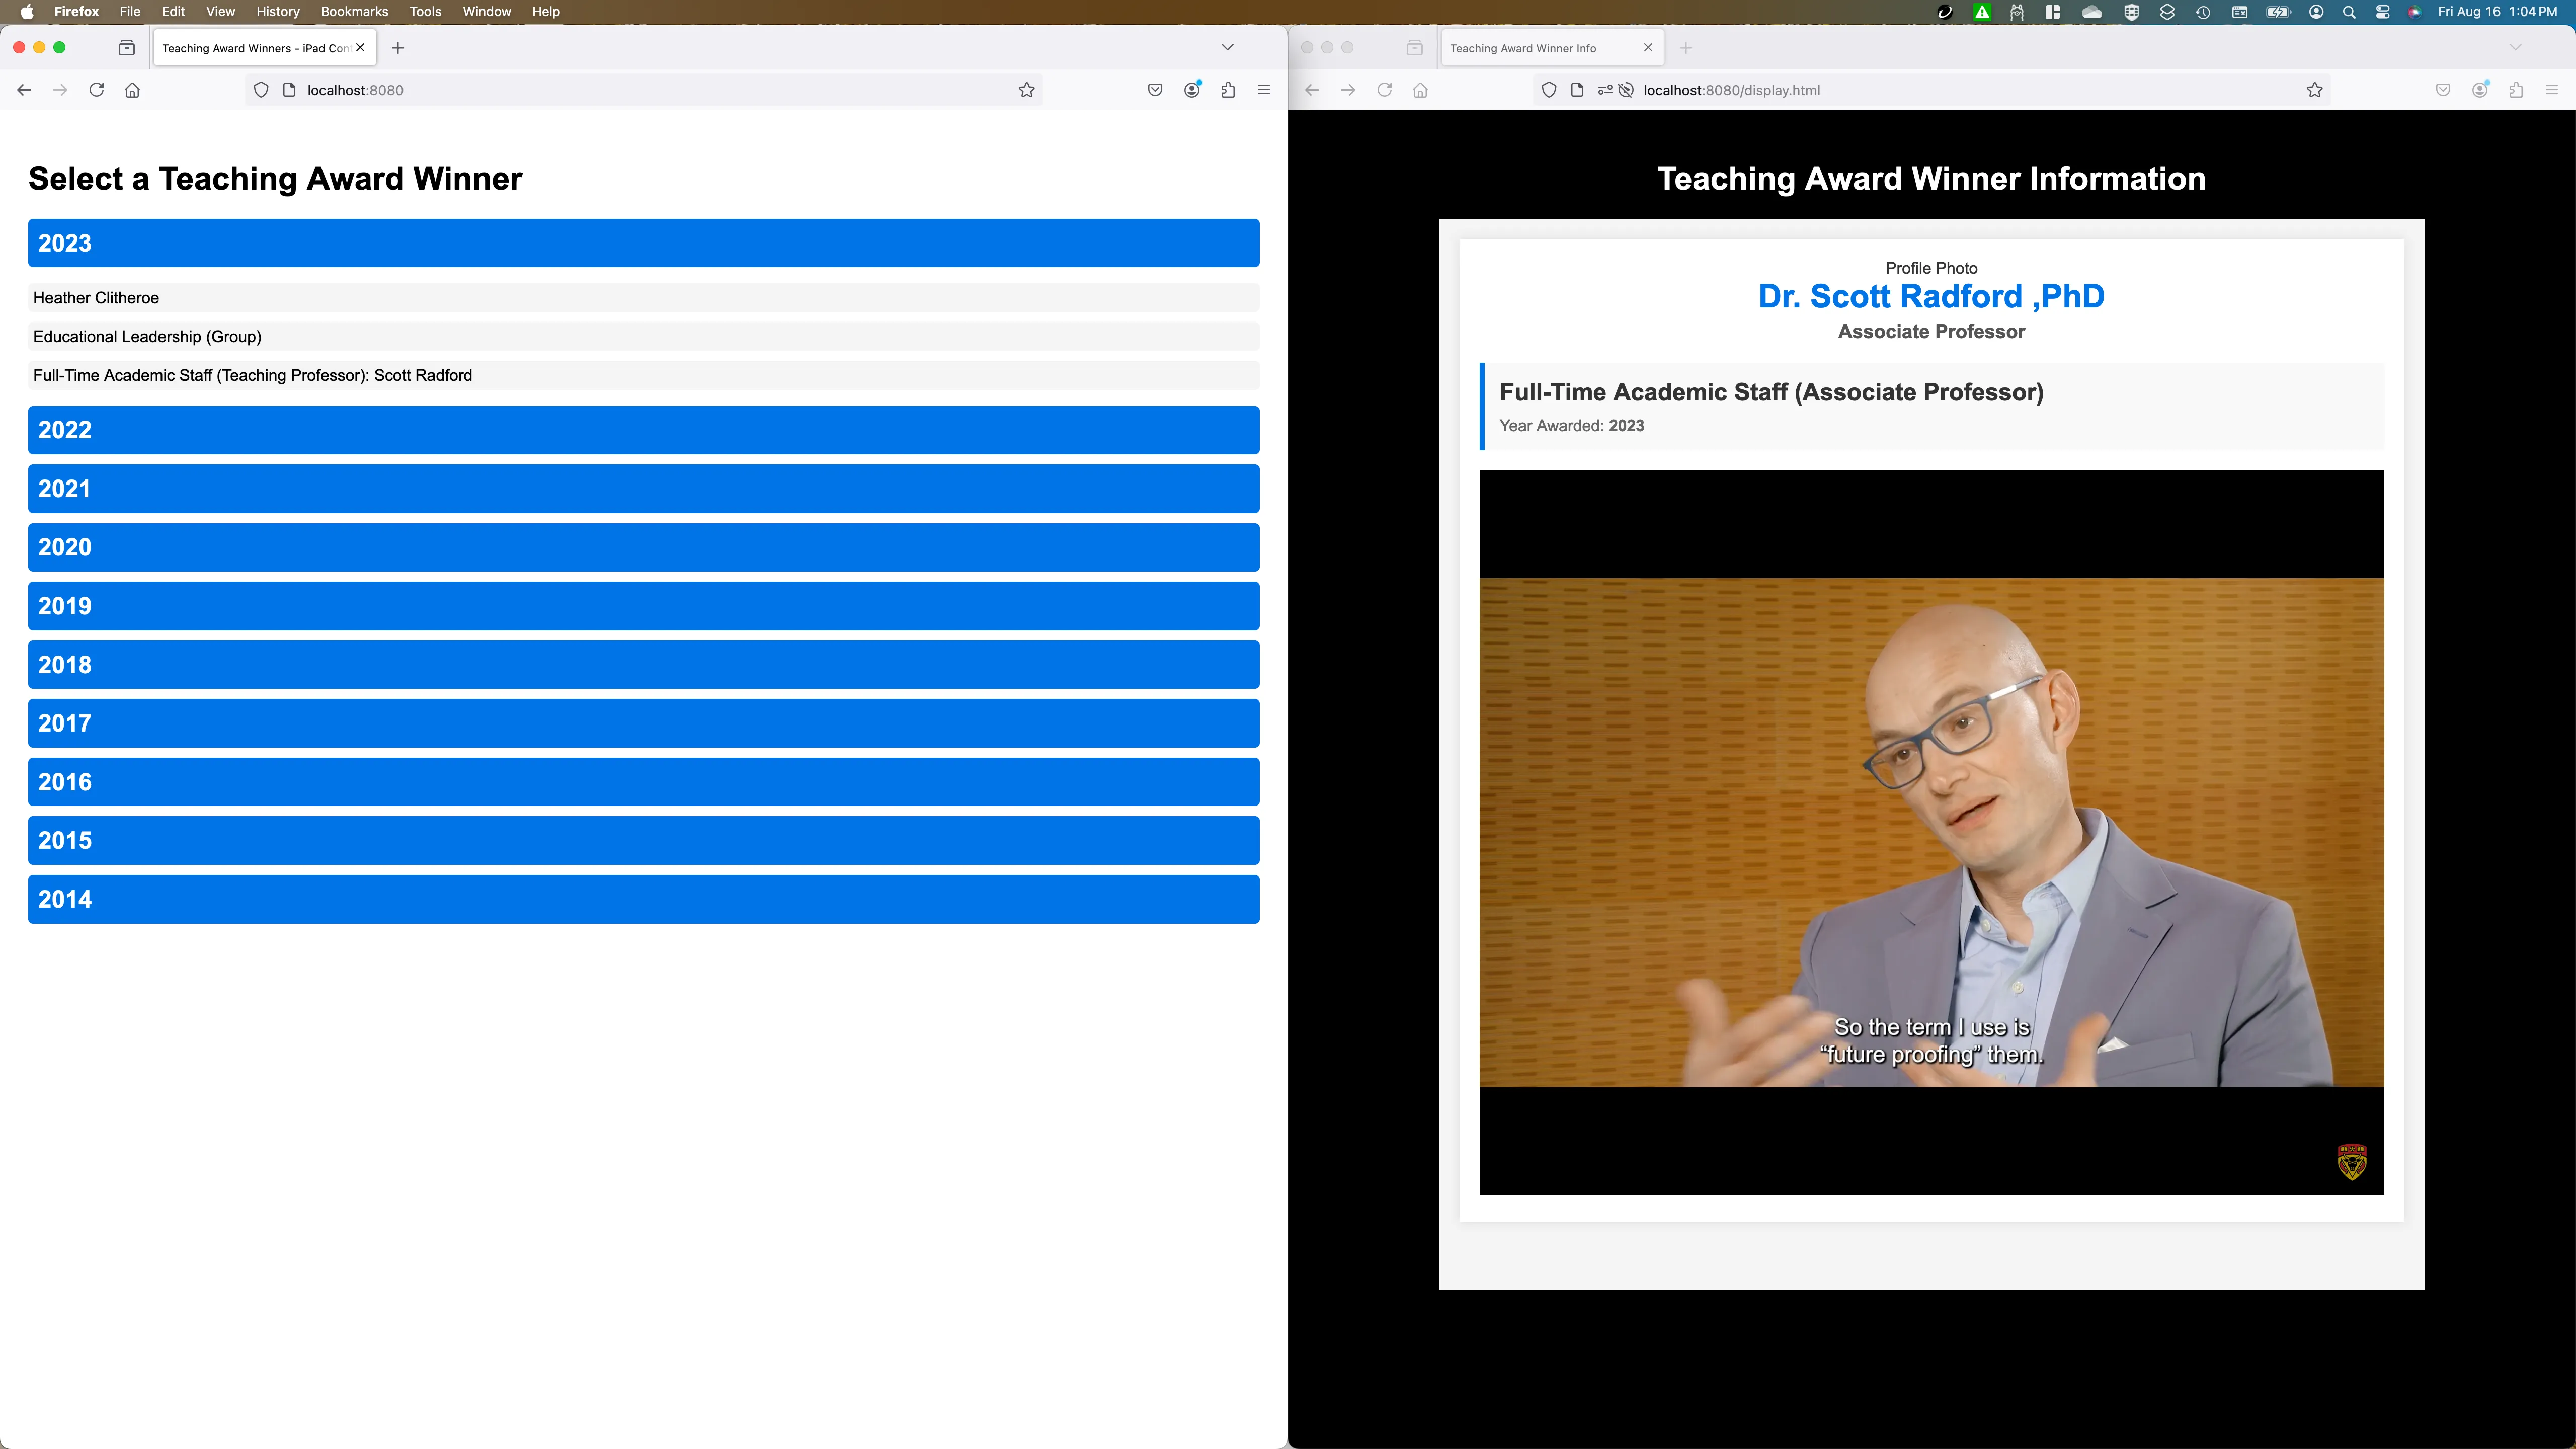Open the Bookmarks menu in menu bar
This screenshot has width=2576, height=1449.
click(x=354, y=12)
